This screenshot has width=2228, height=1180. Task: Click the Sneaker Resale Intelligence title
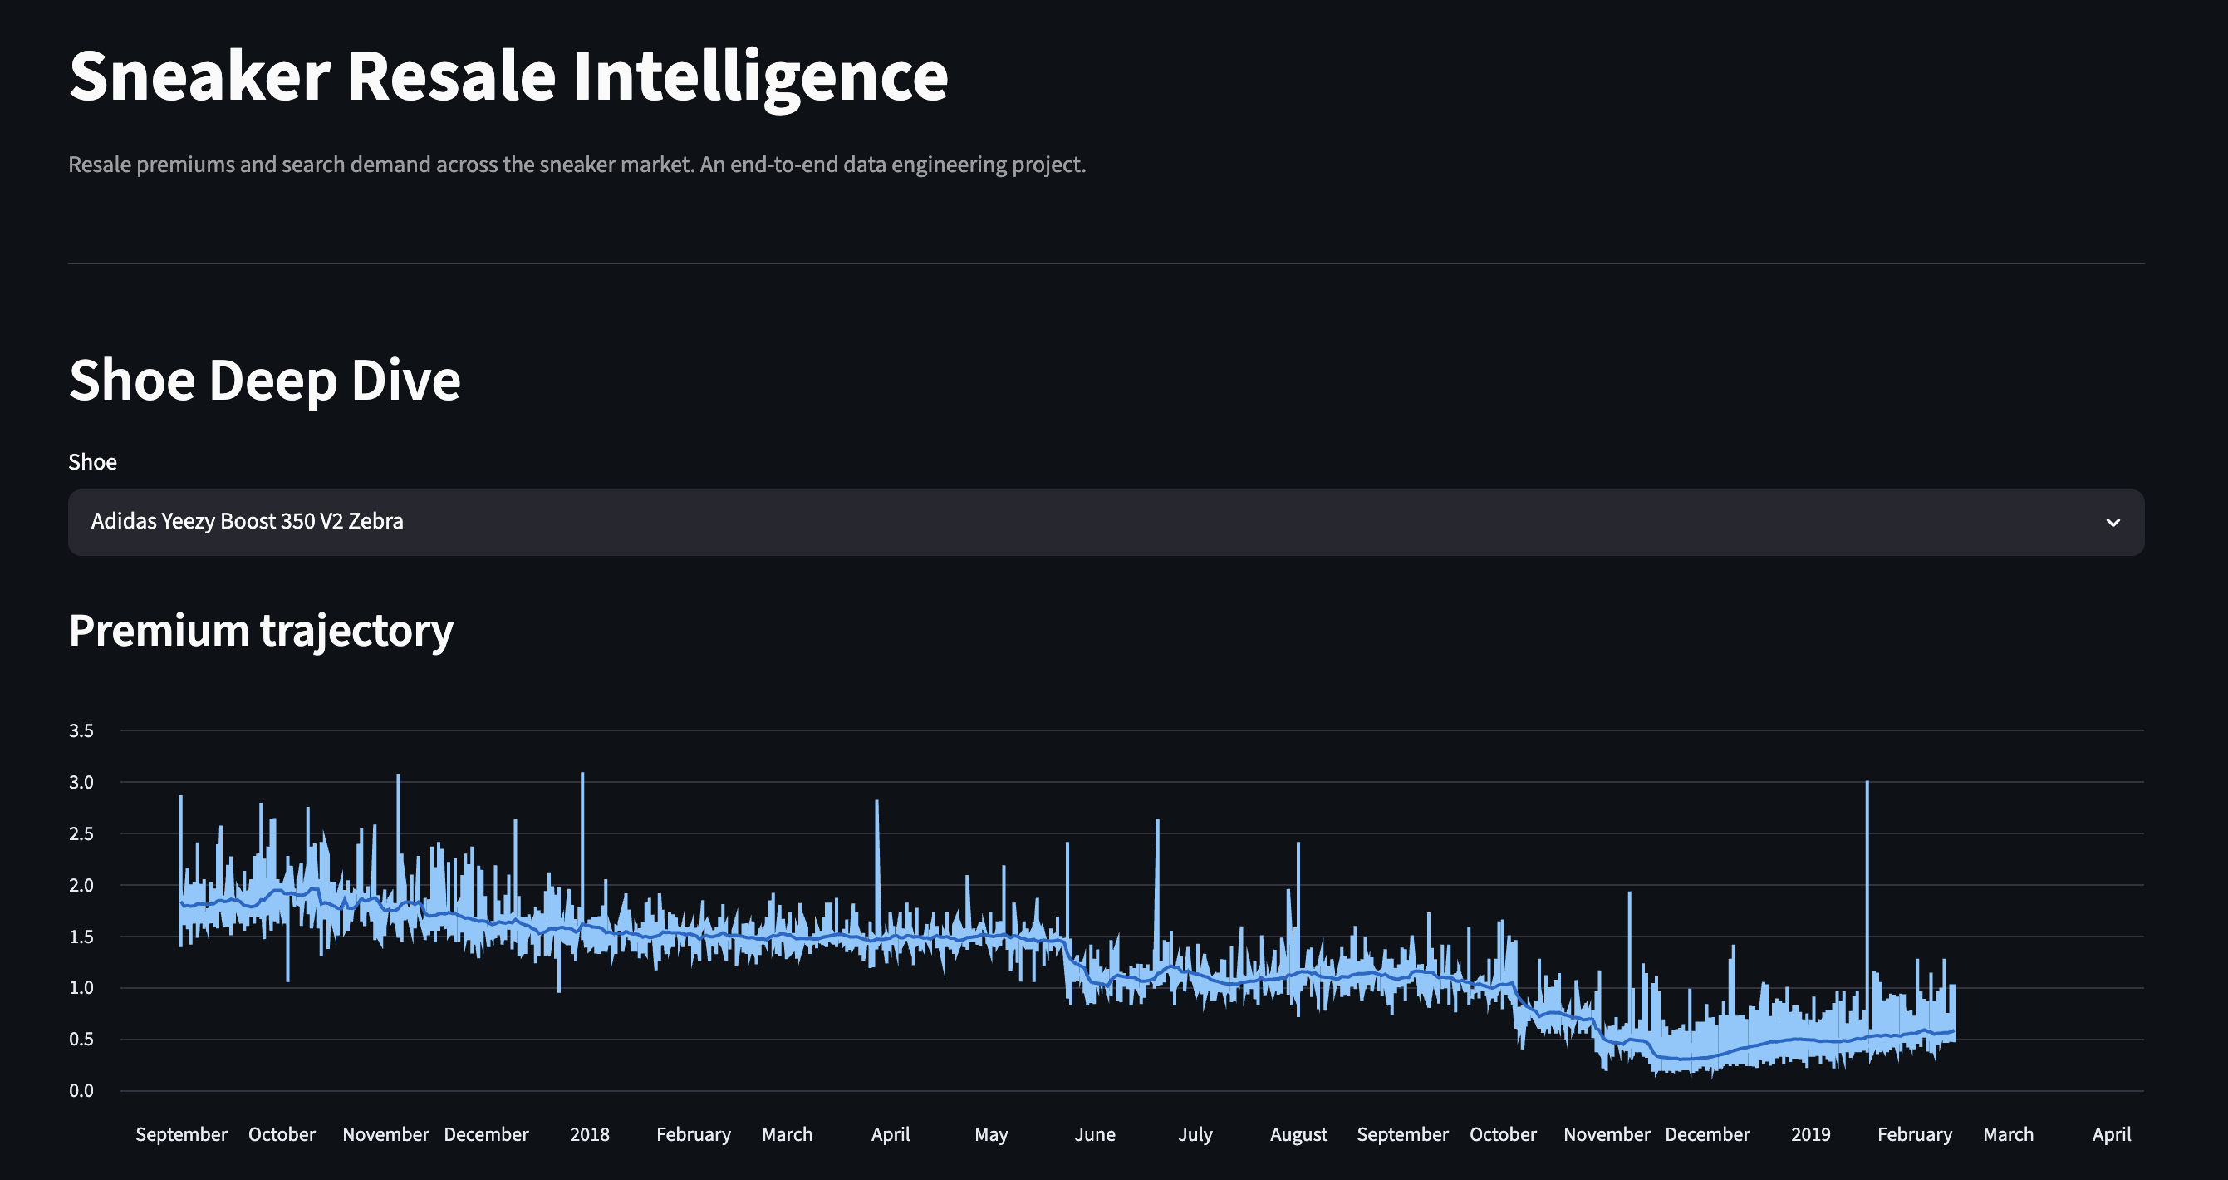tap(508, 76)
